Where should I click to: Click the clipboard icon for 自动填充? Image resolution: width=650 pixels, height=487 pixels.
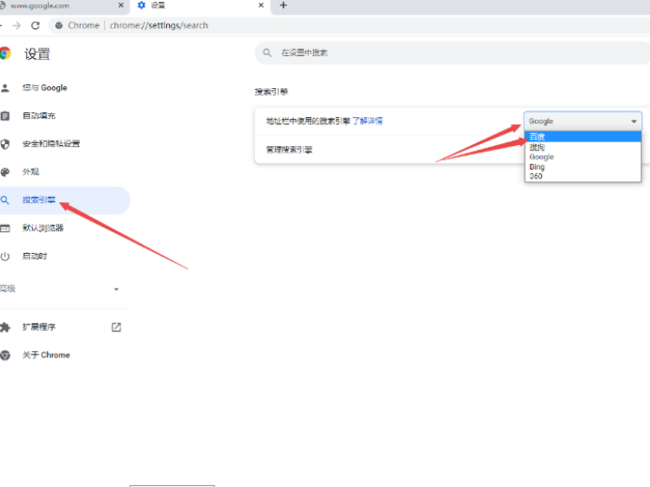[5, 116]
